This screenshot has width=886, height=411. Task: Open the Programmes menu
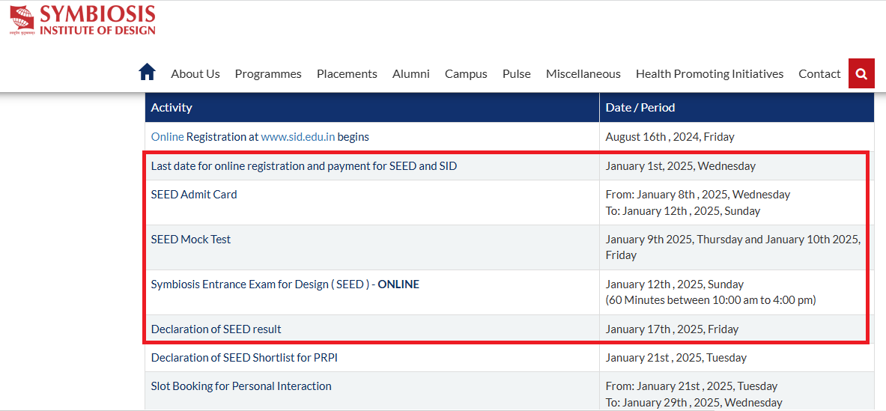pyautogui.click(x=268, y=74)
